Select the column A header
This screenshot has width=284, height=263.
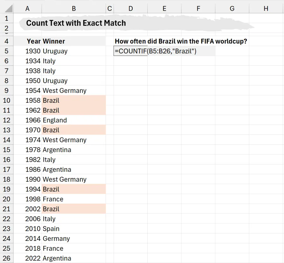27,9
